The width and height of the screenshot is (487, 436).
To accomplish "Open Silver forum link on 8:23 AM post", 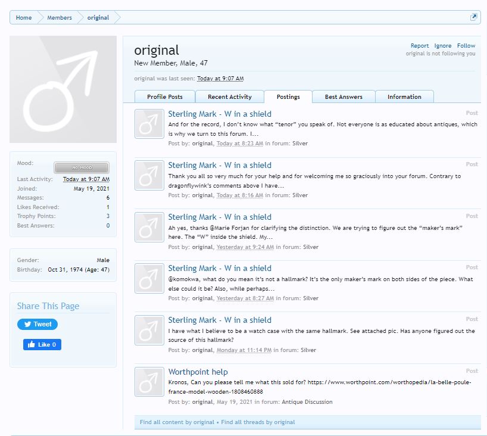I will click(x=300, y=144).
